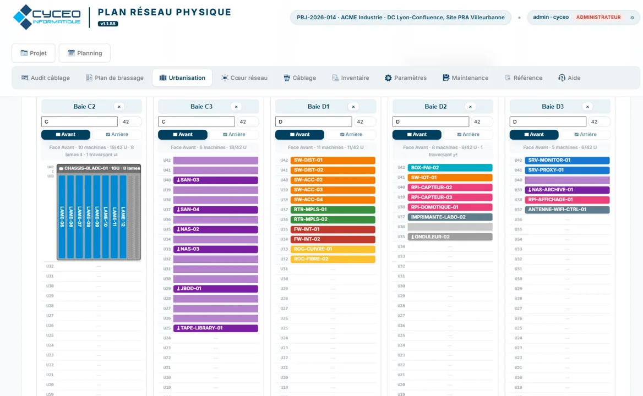Image resolution: width=643 pixels, height=396 pixels.
Task: Open the Cœur réseau tab
Action: (244, 78)
